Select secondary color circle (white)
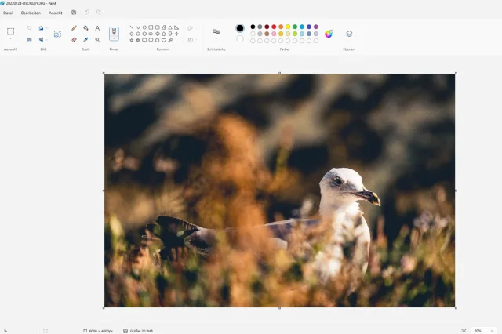502x334 pixels. [x=240, y=39]
